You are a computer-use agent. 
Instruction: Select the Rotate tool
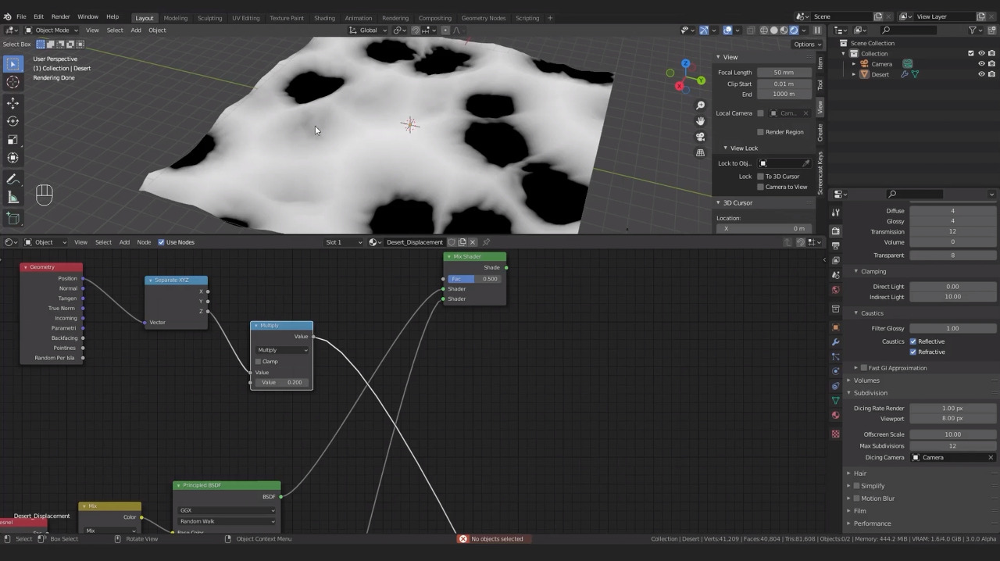(12, 121)
